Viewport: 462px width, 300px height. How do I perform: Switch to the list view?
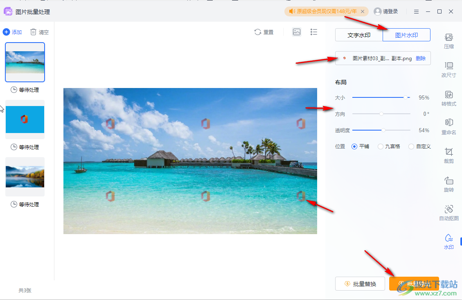click(314, 32)
